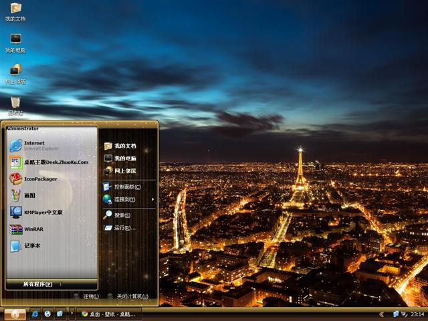
Task: Open 记事本 (Notepad)
Action: point(31,245)
